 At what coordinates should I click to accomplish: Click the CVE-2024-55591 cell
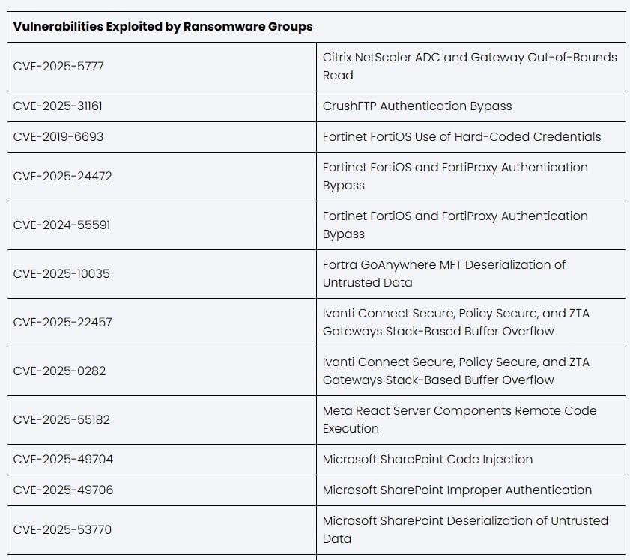pos(61,225)
